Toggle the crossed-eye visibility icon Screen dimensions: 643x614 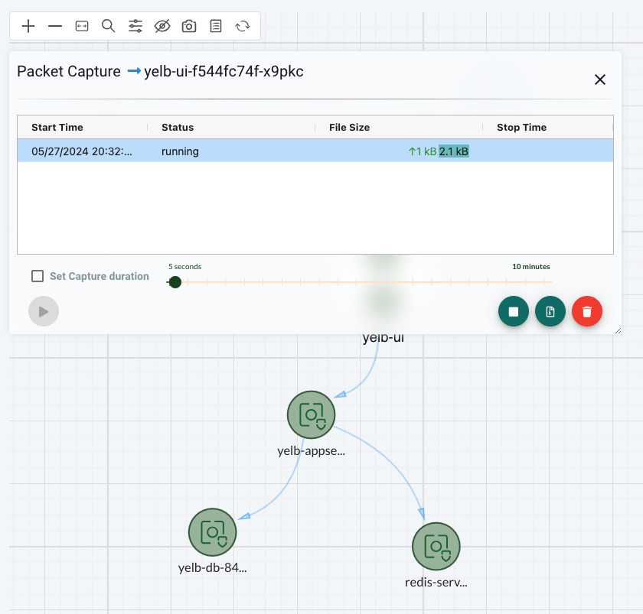(162, 26)
